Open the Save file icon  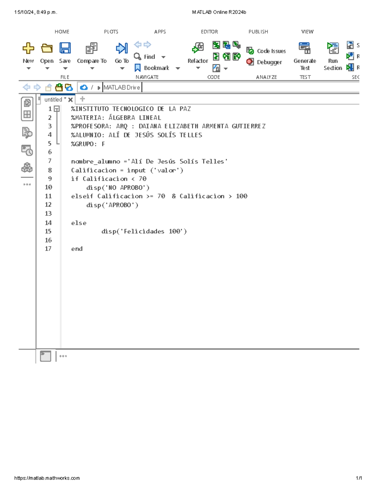[x=65, y=47]
